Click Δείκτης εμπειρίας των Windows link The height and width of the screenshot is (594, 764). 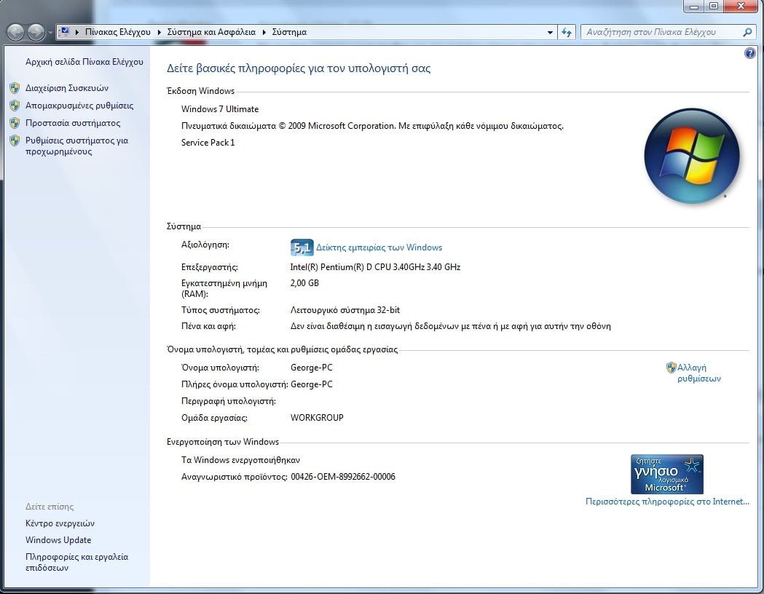(379, 247)
